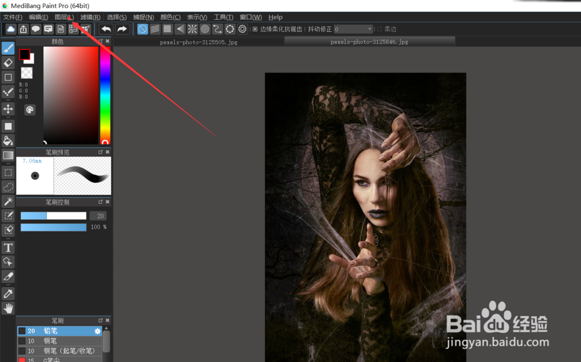
Task: Adjust brush size slider
Action: click(x=53, y=216)
